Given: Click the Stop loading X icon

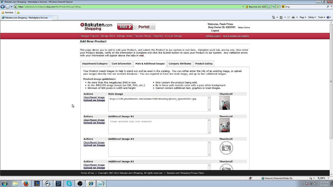Looking at the screenshot, I should (x=278, y=7).
